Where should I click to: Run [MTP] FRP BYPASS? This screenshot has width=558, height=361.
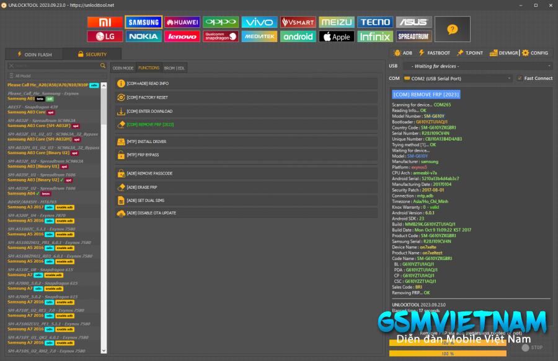pos(246,155)
